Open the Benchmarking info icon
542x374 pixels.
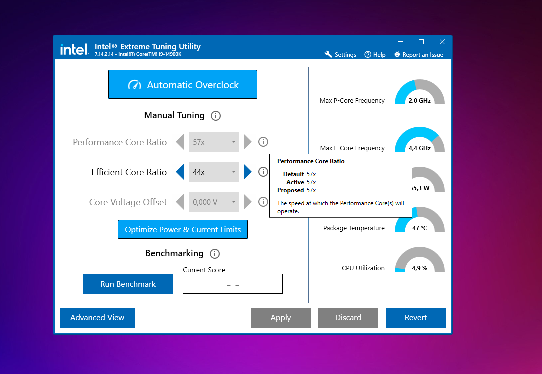[215, 254]
